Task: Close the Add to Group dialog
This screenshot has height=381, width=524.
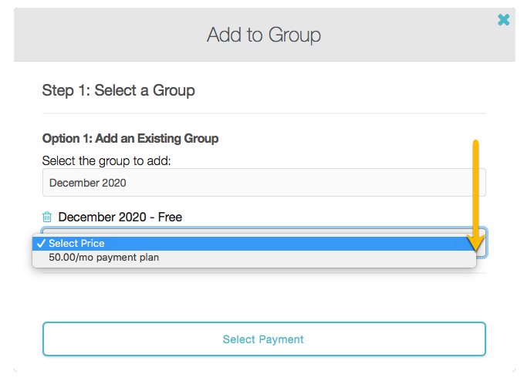Action: tap(504, 20)
